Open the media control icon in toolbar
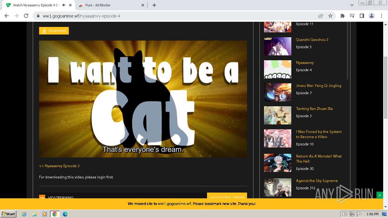This screenshot has height=218, width=388. 352,16
